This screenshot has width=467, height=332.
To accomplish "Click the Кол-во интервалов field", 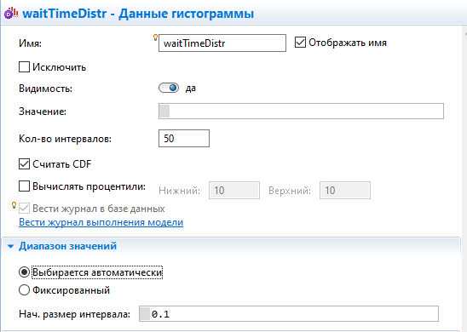I will [x=184, y=138].
